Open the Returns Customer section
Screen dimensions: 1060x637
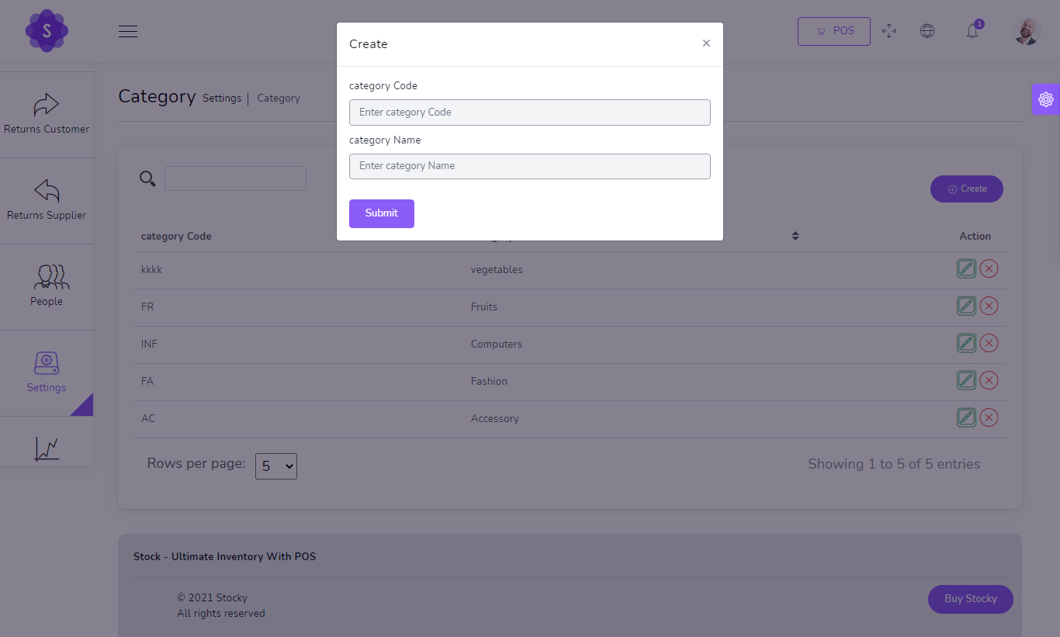pos(47,113)
